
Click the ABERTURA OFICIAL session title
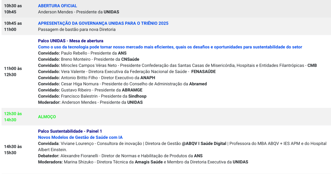57,6
